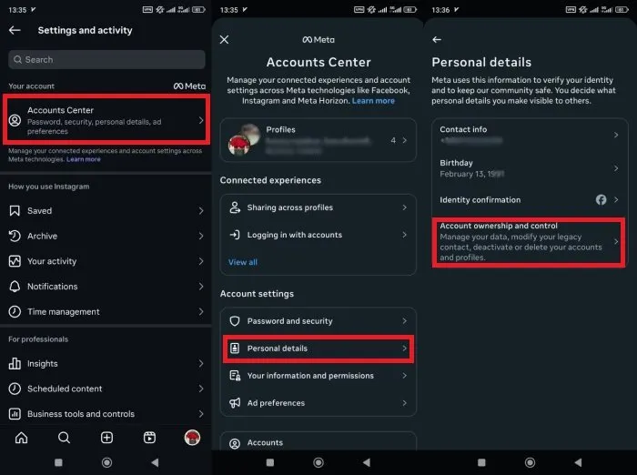Click Learn more link in Accounts Center
This screenshot has width=637, height=475.
(373, 101)
